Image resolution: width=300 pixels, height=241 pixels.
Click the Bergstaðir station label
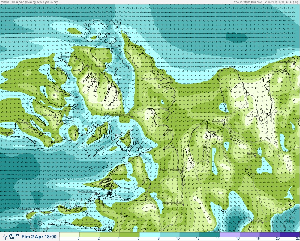tap(252, 116)
